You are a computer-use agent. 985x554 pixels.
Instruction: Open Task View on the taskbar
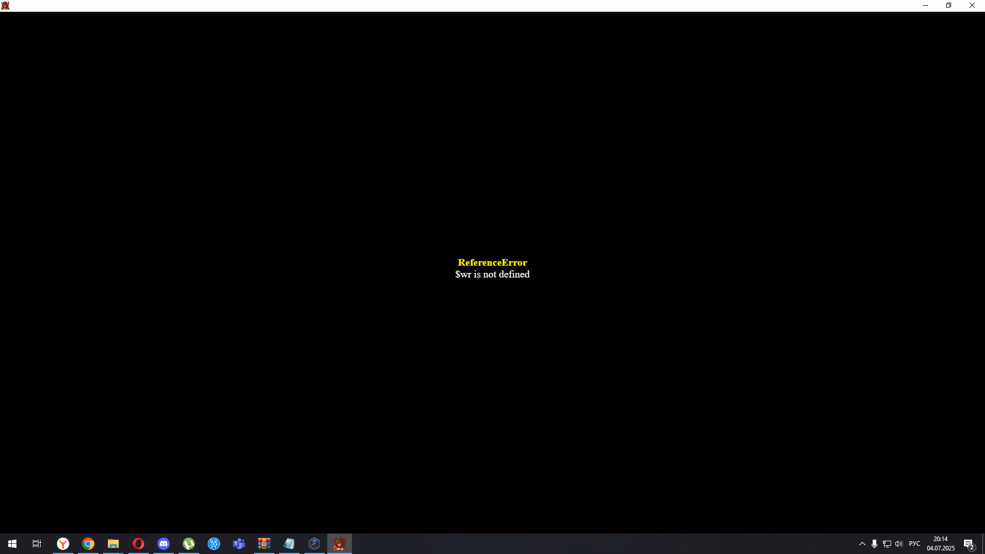tap(37, 544)
